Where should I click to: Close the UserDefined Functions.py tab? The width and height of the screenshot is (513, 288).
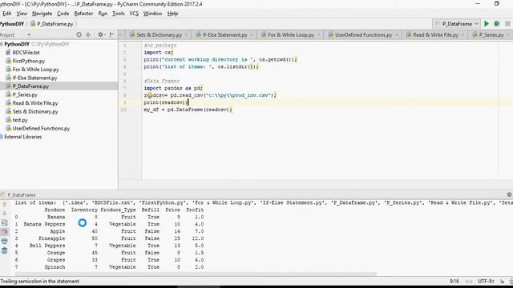[397, 35]
